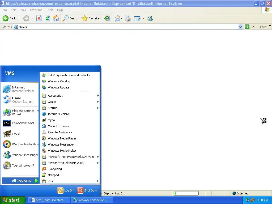The height and width of the screenshot is (204, 272).
Task: Open the Favorites star toolbar button
Action: [x=91, y=18]
